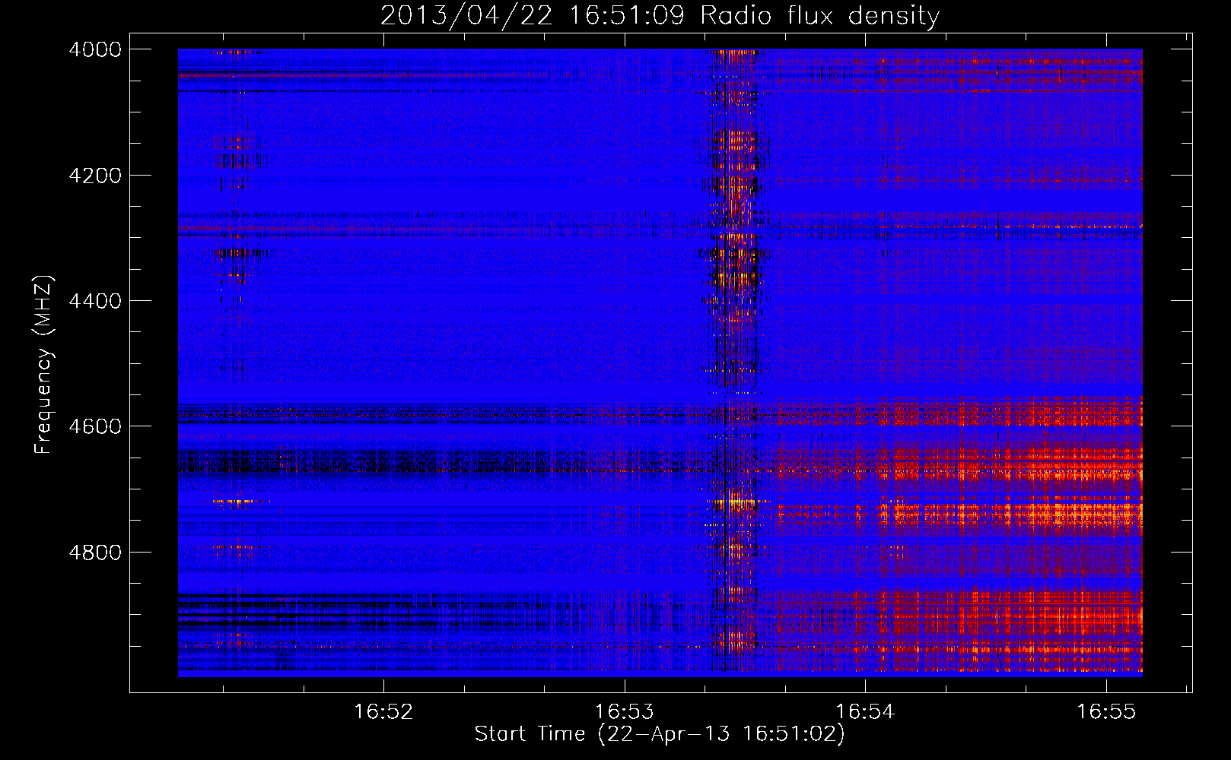Select the 4000 frequency axis label
Image resolution: width=1231 pixels, height=760 pixels.
95,49
